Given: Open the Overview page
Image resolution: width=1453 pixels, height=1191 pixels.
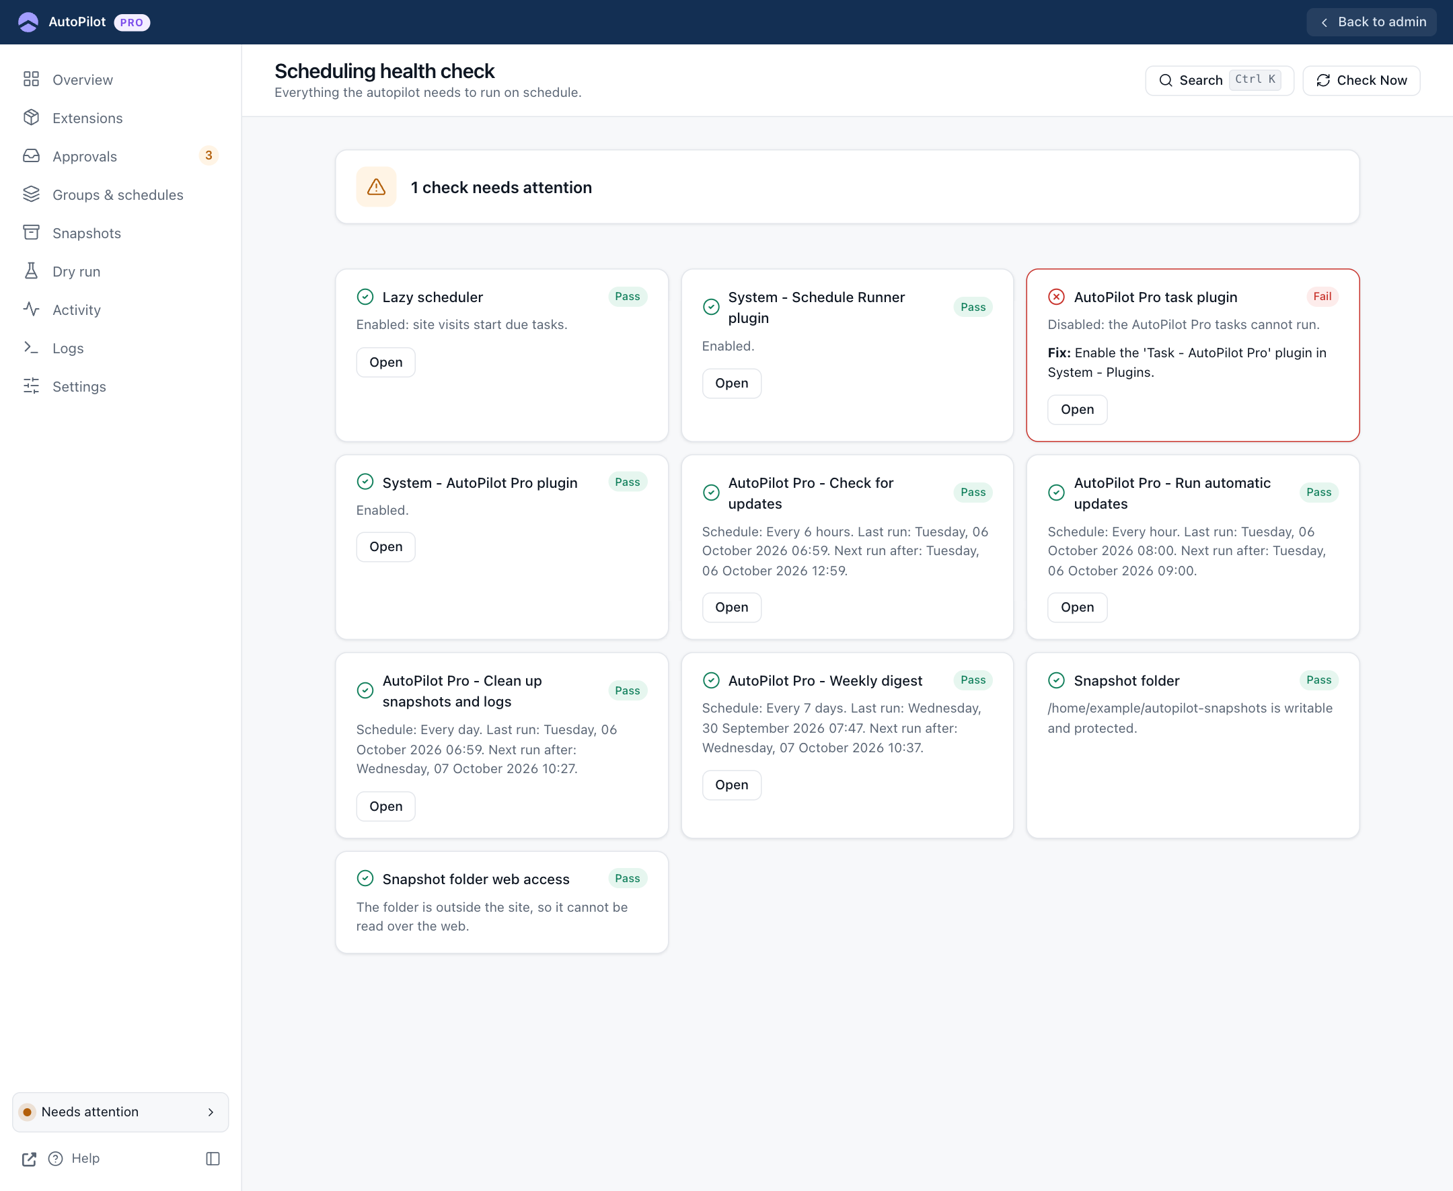Looking at the screenshot, I should 120,79.
